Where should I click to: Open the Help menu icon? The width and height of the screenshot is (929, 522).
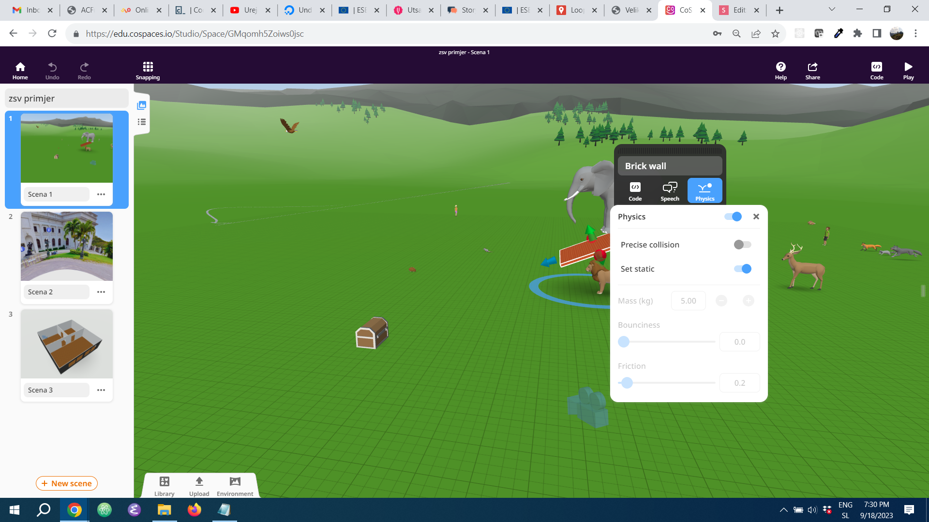click(x=780, y=70)
